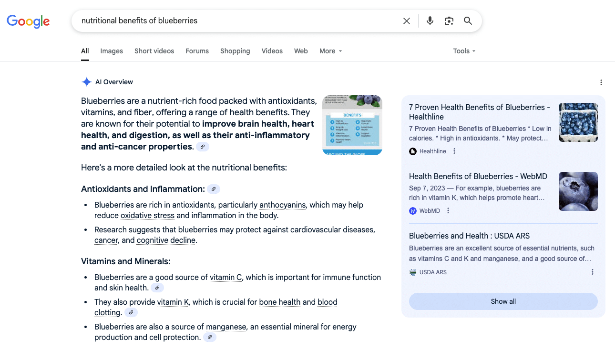Open source link icon after anti-cancer properties
615x349 pixels.
203,147
